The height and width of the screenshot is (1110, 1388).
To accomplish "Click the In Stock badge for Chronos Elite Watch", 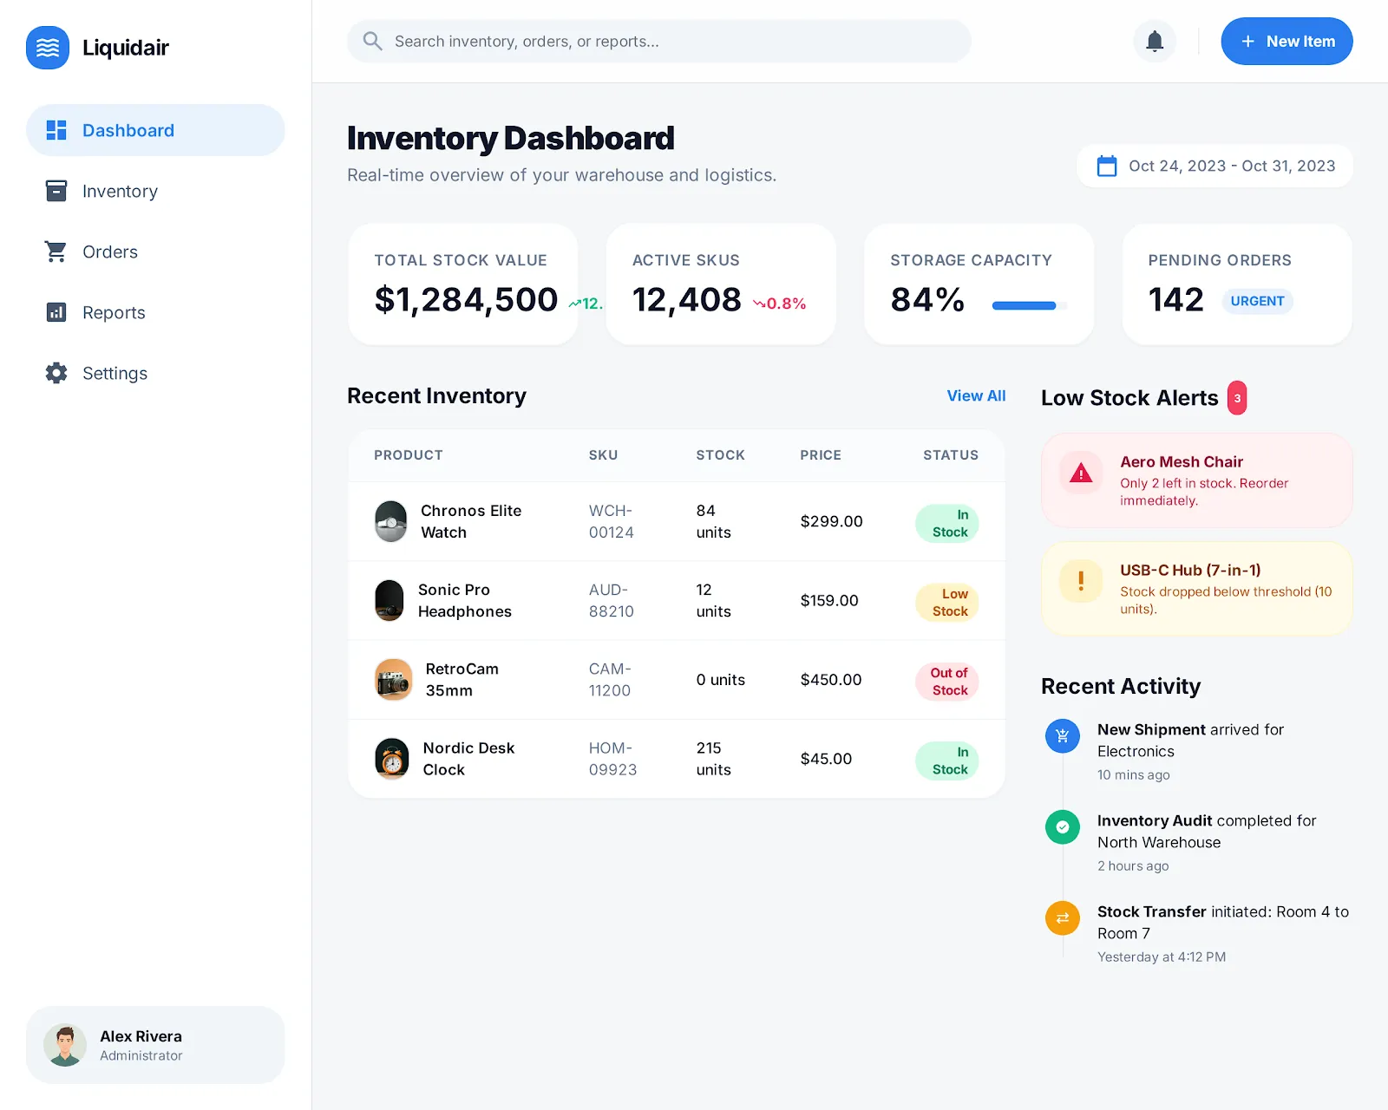I will click(x=947, y=524).
